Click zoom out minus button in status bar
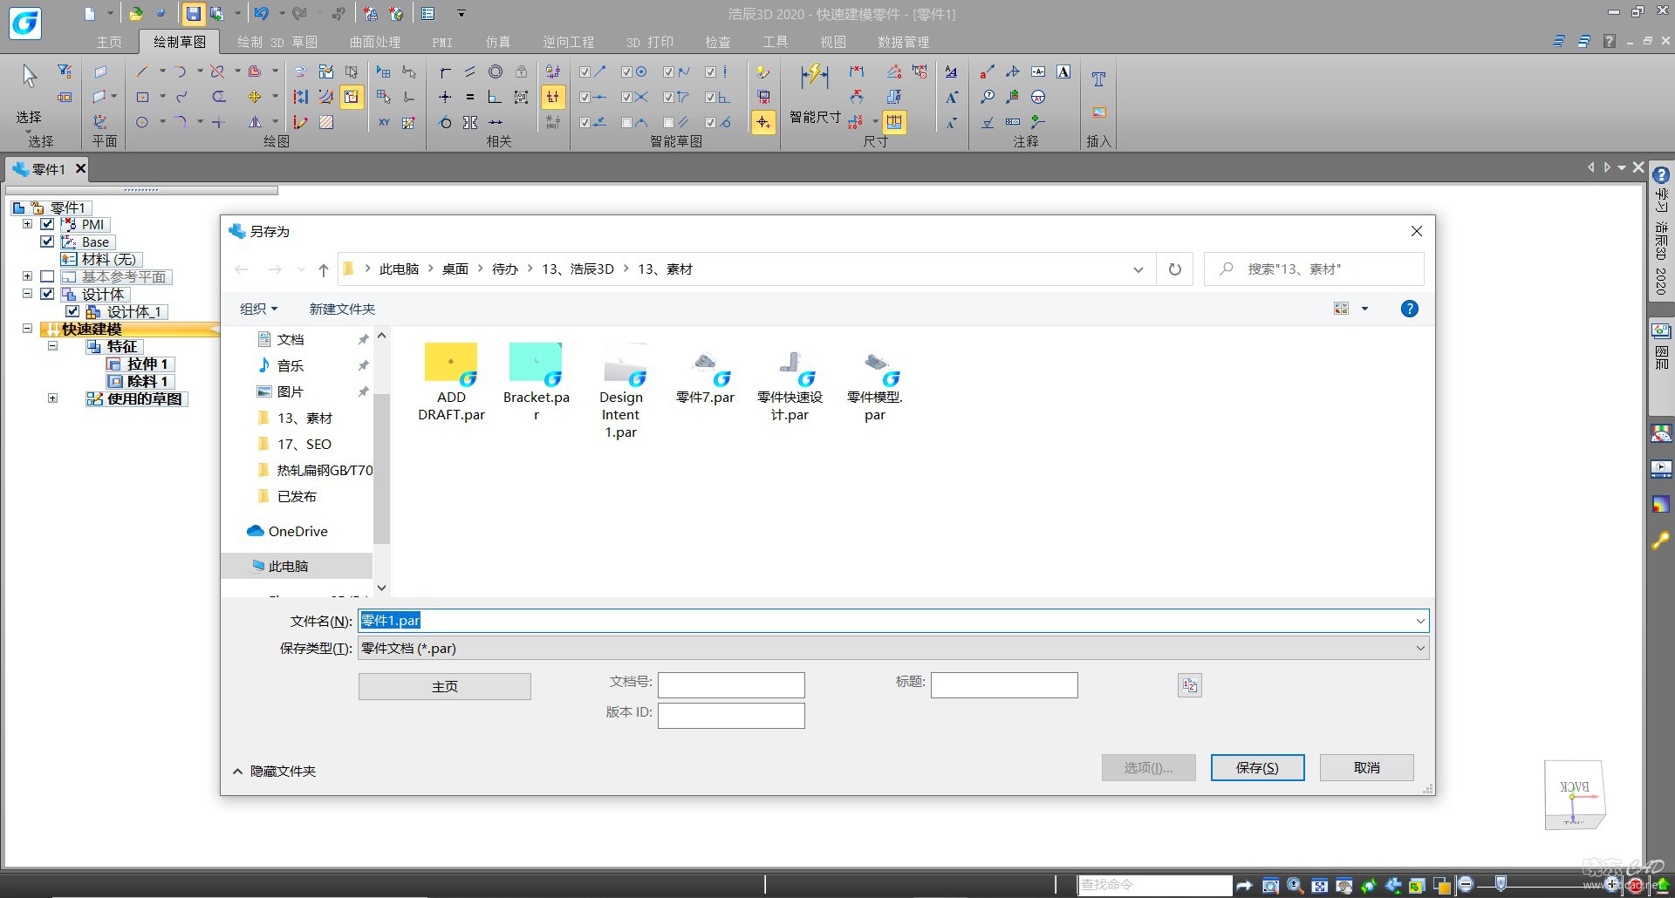The width and height of the screenshot is (1675, 898). click(x=1466, y=885)
